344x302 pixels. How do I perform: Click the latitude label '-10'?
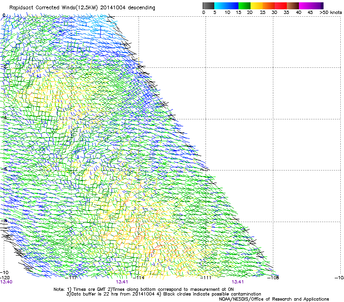tap(4, 273)
